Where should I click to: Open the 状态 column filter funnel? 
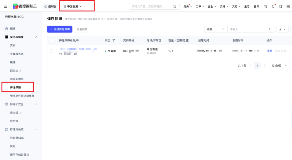coord(113,40)
